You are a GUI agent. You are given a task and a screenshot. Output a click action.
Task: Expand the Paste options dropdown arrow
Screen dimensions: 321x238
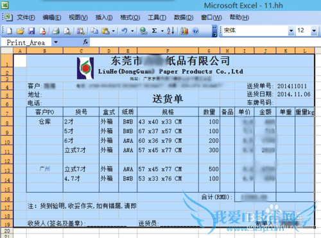point(114,31)
